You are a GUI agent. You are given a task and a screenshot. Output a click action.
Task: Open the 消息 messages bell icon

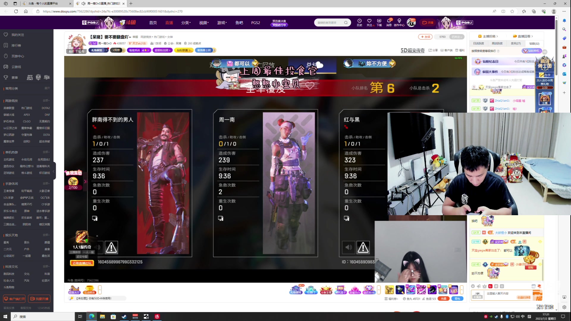click(389, 22)
